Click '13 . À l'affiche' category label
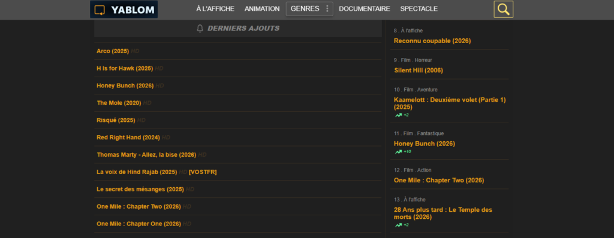This screenshot has width=614, height=238. [x=410, y=199]
